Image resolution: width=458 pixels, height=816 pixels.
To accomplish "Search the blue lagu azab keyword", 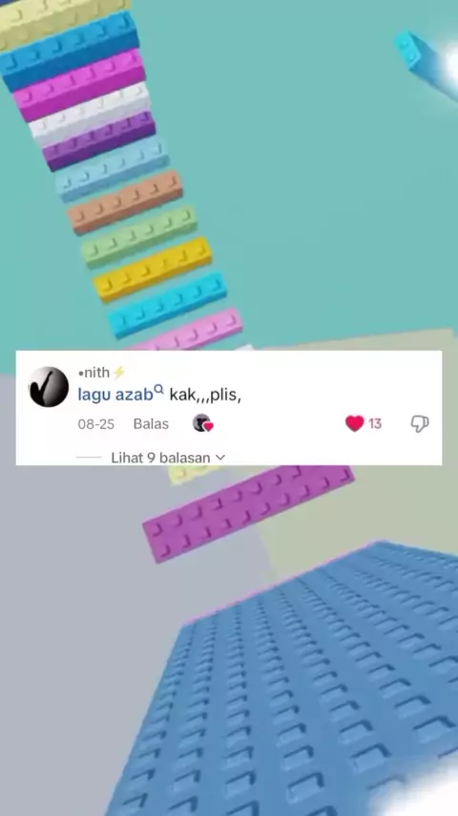I will click(115, 395).
